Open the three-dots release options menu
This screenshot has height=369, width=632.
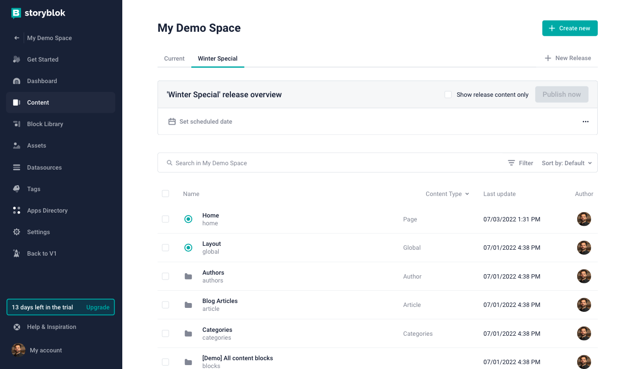[x=586, y=121]
